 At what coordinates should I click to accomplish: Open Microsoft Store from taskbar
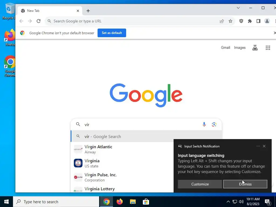coord(146,202)
